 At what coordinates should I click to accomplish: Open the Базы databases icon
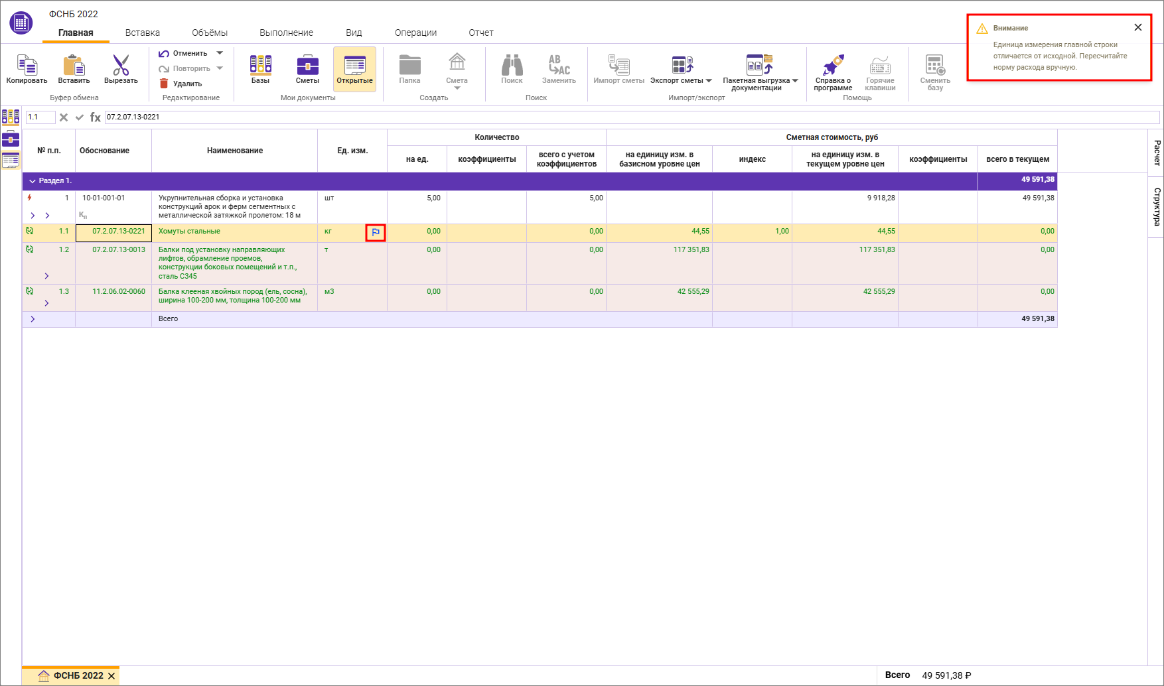[260, 65]
